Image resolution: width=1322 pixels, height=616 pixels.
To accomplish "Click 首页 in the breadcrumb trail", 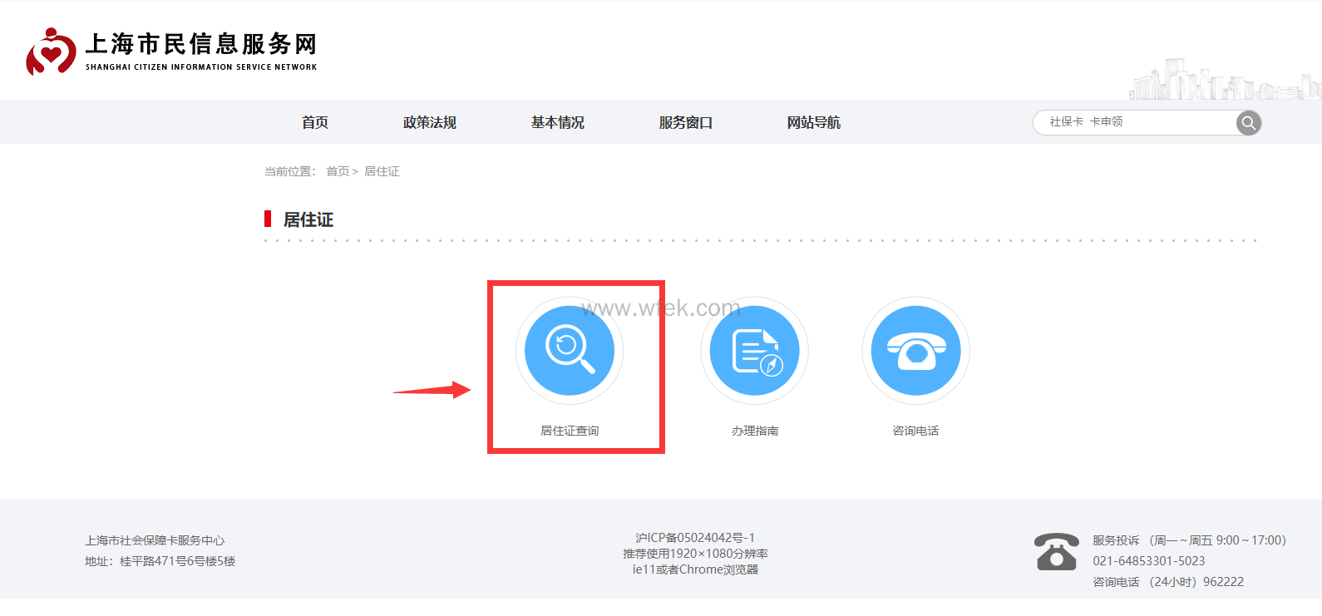I will click(338, 171).
